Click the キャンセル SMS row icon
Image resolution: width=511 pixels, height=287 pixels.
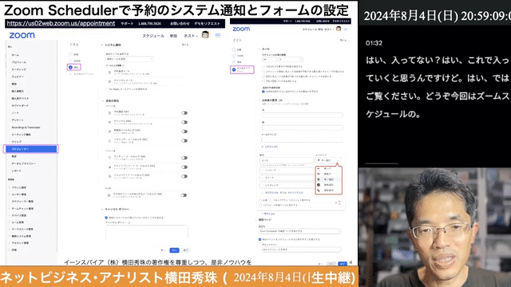pos(109,122)
